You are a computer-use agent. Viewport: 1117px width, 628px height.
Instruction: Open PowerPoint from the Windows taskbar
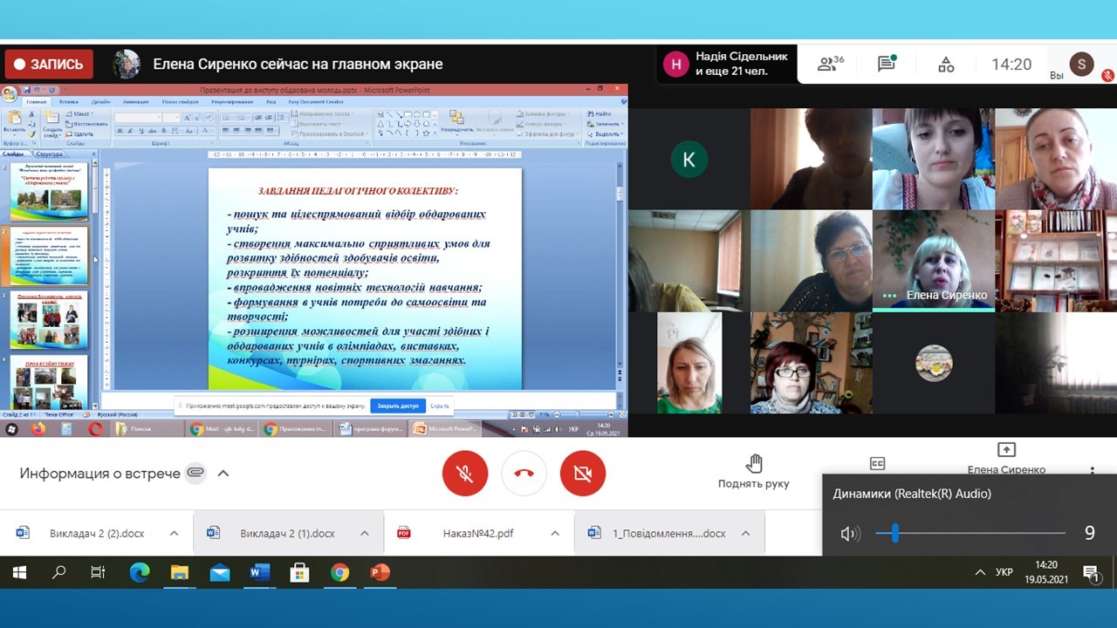pos(380,573)
